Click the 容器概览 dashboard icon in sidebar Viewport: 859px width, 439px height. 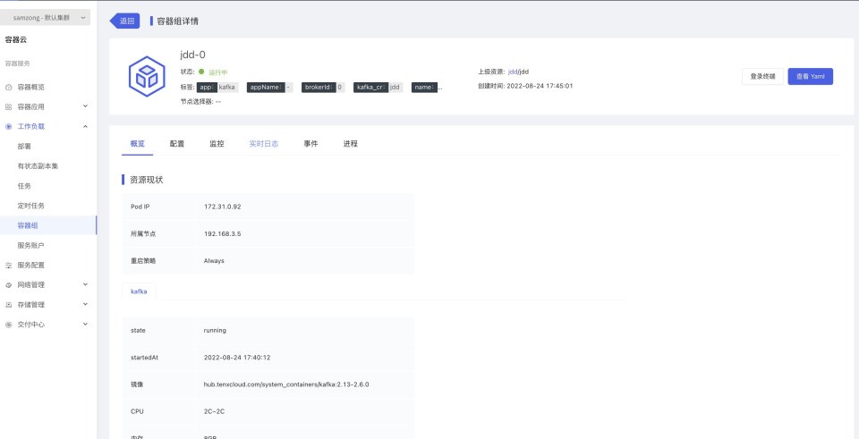(9, 87)
